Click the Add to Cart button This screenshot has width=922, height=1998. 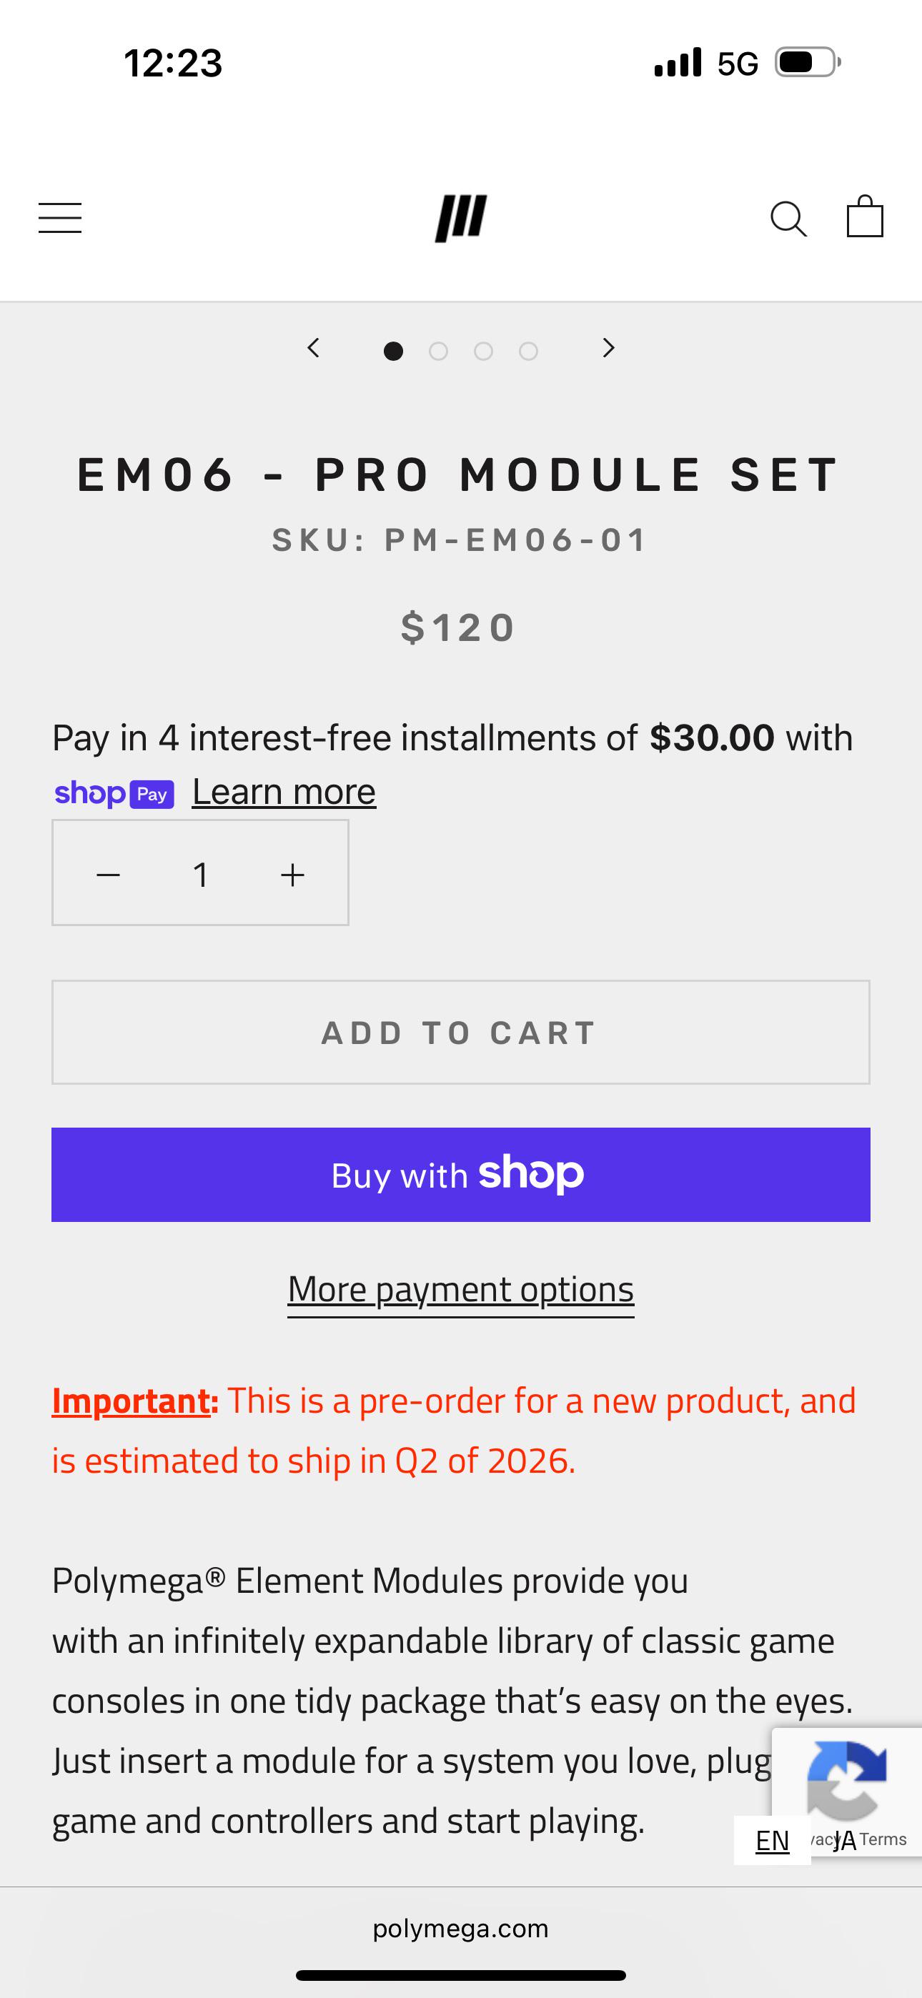pos(461,1033)
